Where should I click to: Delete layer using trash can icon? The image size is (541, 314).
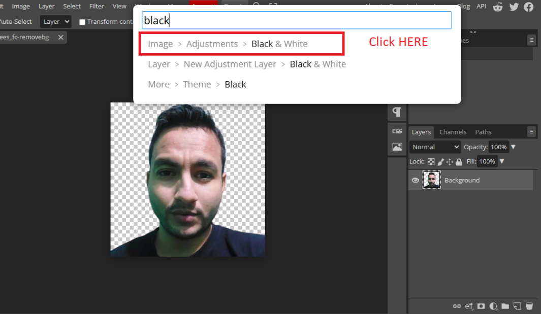pos(529,306)
